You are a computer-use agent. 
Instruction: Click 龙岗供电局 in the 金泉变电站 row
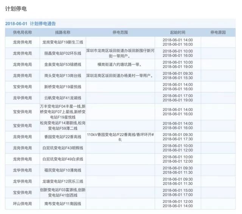click(x=22, y=64)
